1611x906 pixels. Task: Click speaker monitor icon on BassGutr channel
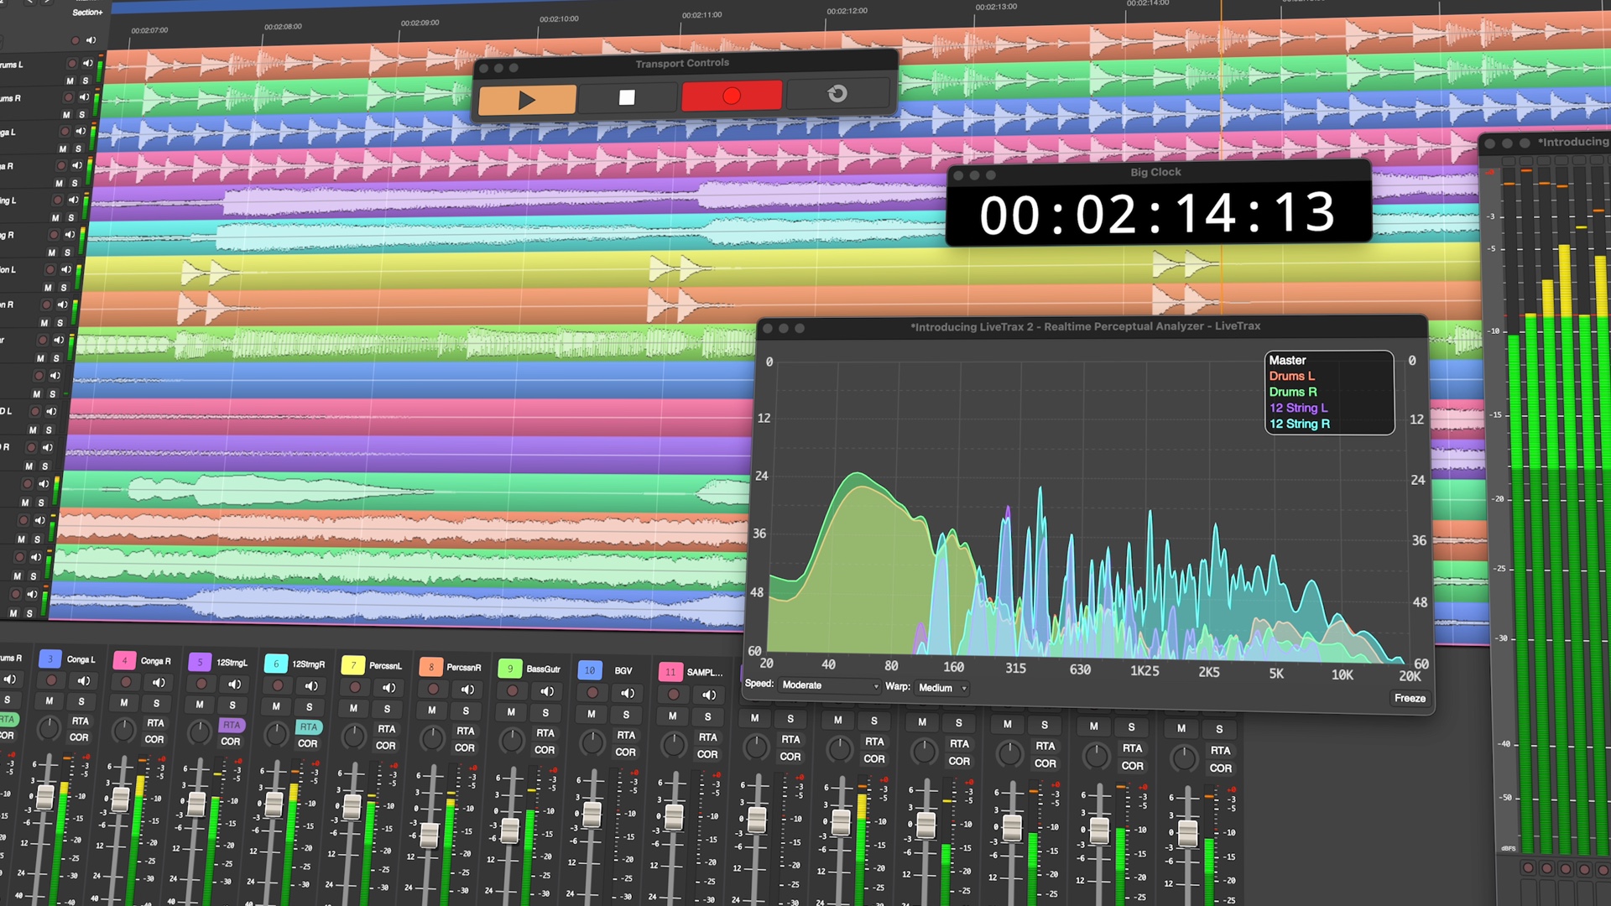(547, 691)
